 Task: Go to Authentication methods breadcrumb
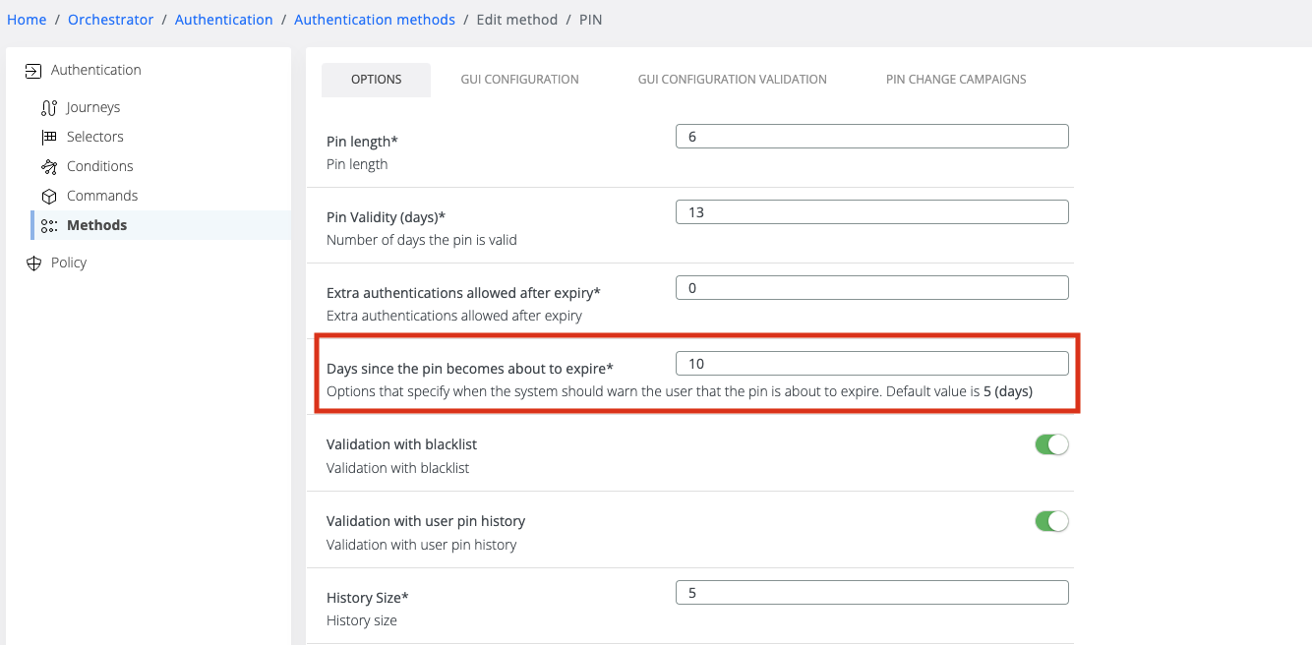pyautogui.click(x=375, y=19)
